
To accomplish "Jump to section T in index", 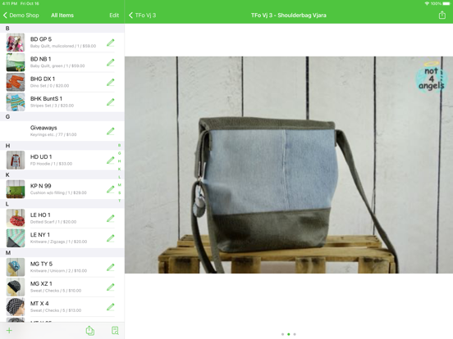I will [119, 201].
